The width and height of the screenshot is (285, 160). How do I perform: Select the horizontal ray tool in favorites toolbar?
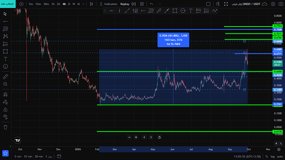(143, 11)
